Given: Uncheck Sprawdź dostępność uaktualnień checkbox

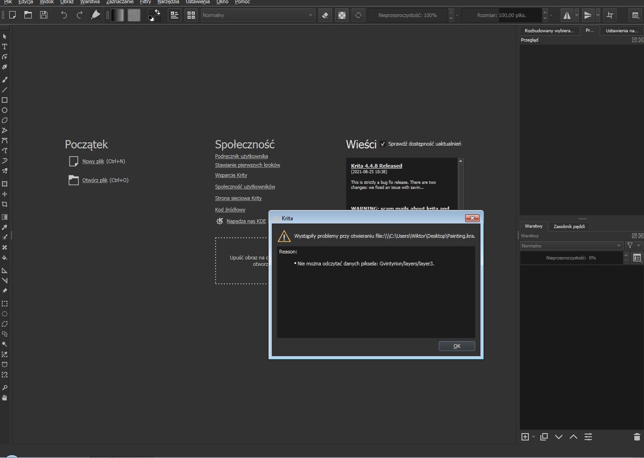Looking at the screenshot, I should pyautogui.click(x=382, y=144).
